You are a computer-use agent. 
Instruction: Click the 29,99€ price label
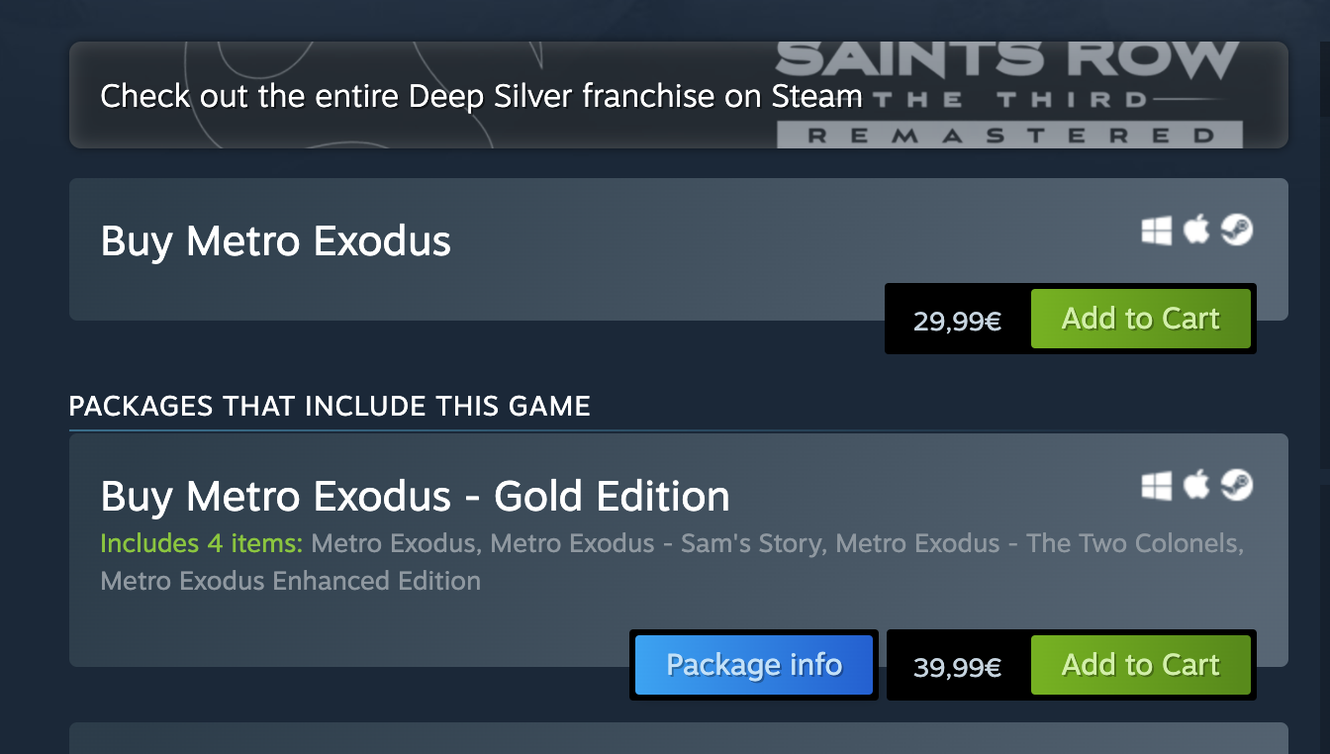957,321
